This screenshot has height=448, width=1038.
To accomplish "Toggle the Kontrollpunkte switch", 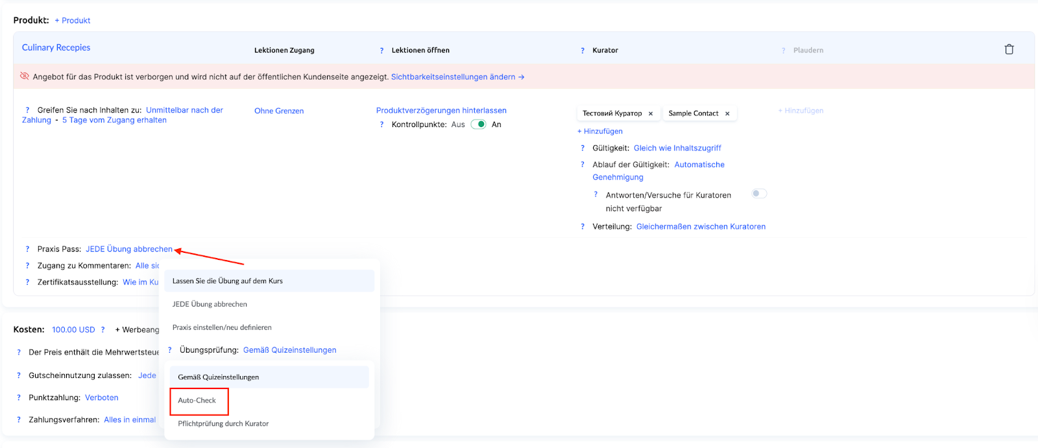I will tap(479, 124).
